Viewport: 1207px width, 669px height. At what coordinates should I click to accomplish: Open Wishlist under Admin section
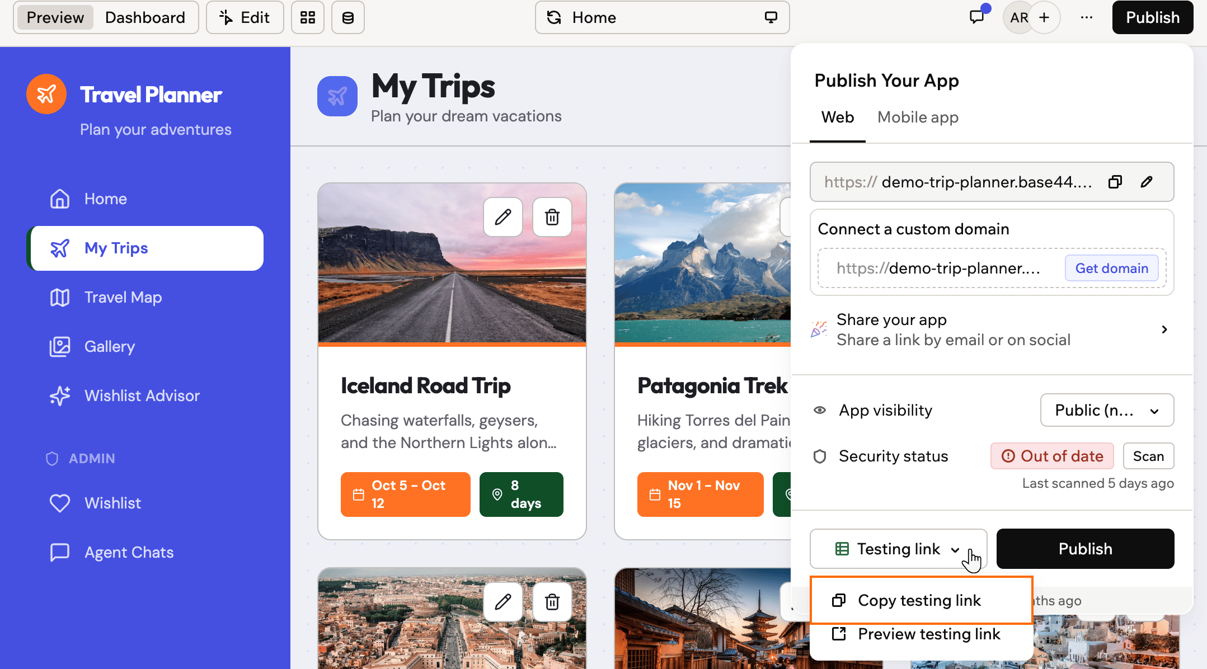[x=145, y=503]
